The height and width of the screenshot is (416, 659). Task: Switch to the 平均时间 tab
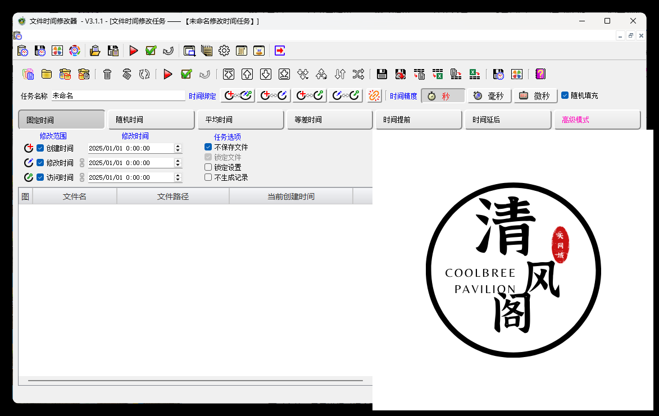coord(240,120)
